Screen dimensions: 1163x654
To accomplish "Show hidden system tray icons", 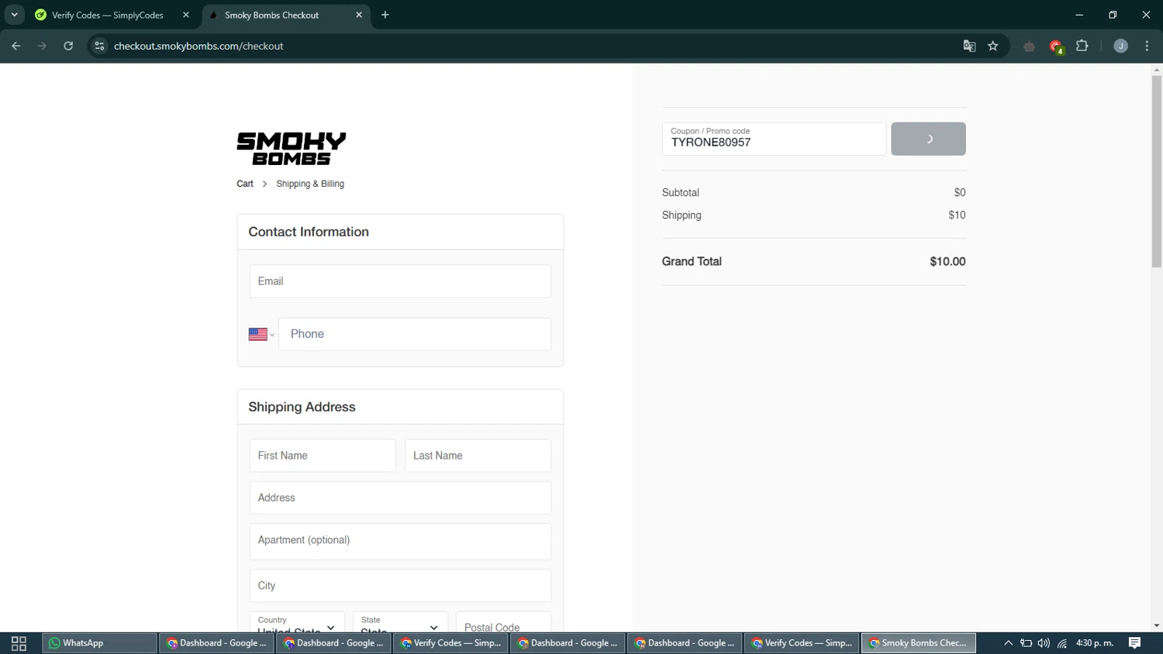I will click(1008, 643).
